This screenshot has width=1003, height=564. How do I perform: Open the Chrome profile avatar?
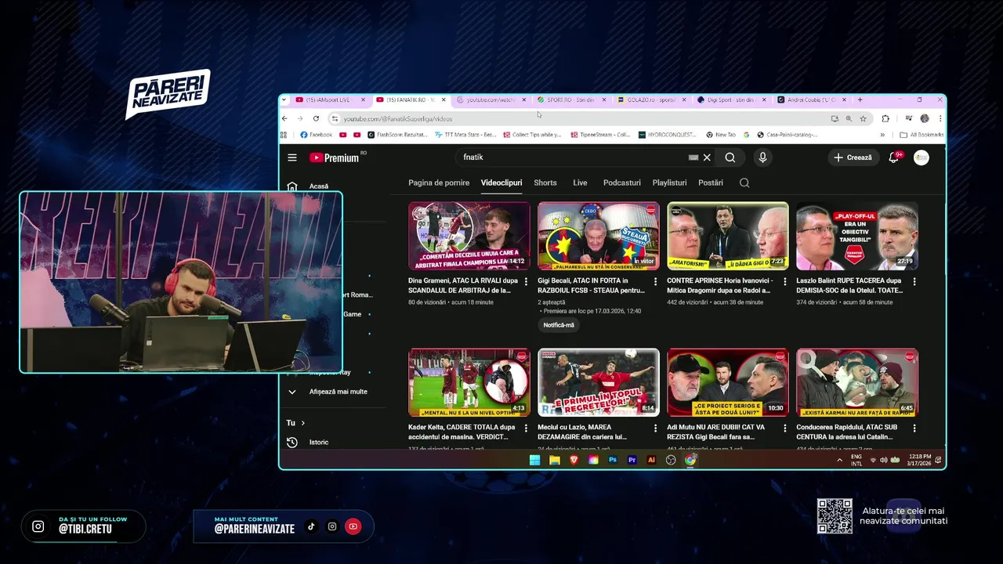(925, 118)
